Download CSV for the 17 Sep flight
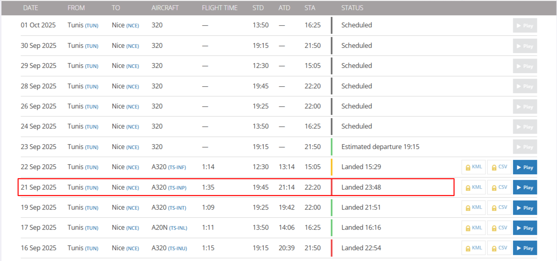The width and height of the screenshot is (557, 261). click(499, 228)
